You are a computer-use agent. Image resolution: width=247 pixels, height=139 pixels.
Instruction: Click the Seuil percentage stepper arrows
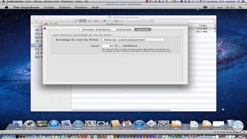tap(119, 46)
